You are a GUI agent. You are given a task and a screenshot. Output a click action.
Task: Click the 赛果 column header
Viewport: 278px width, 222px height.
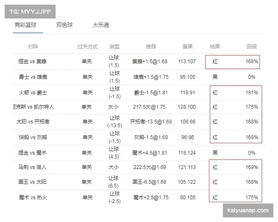(188, 47)
